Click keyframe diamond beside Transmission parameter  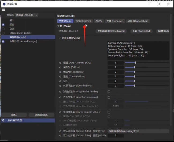coord(60,76)
